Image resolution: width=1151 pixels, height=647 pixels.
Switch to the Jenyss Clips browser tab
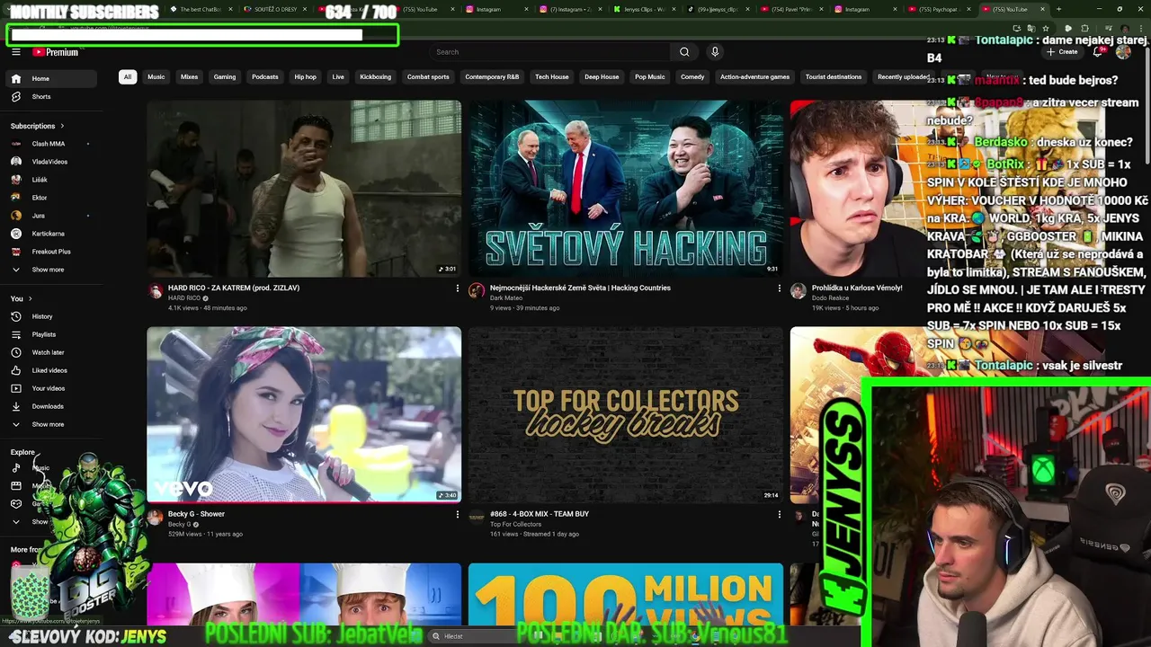(x=644, y=9)
